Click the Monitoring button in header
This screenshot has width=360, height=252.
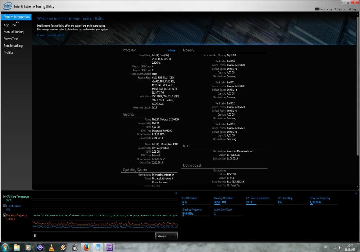coord(323,9)
